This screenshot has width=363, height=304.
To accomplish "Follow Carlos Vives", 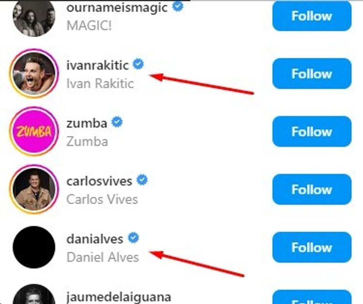I will [x=312, y=189].
